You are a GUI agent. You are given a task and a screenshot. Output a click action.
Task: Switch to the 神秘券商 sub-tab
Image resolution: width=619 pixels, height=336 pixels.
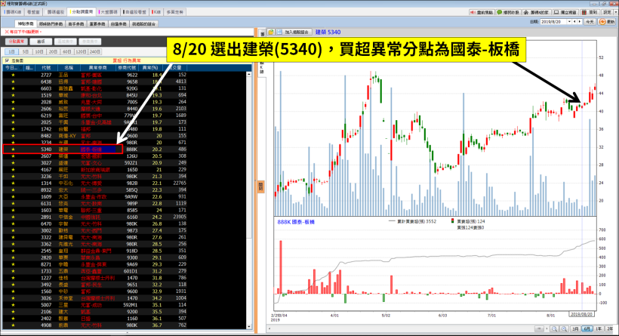pos(26,23)
